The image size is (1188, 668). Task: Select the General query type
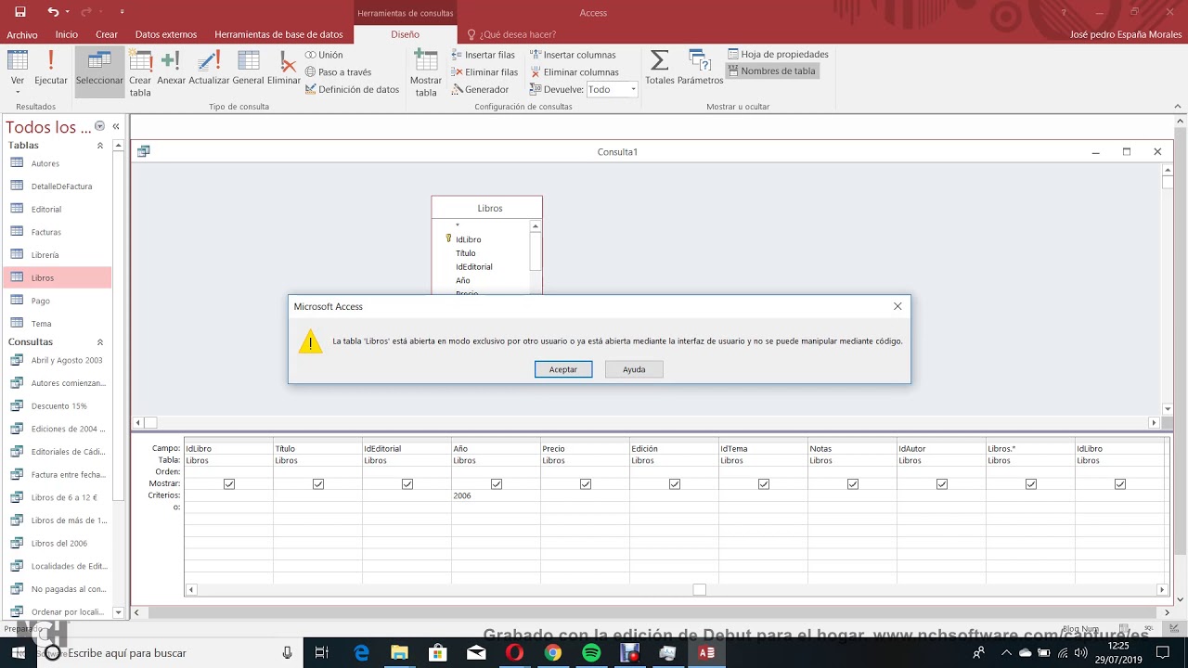point(248,70)
